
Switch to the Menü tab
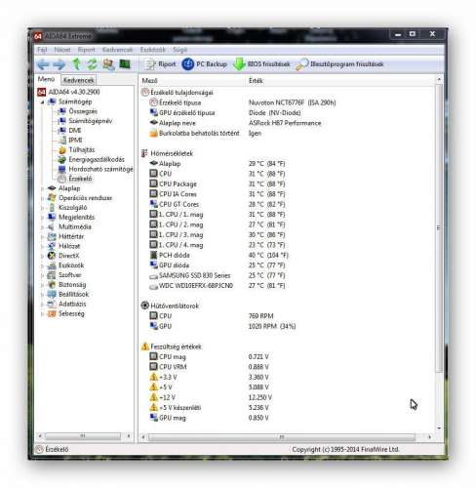click(46, 79)
